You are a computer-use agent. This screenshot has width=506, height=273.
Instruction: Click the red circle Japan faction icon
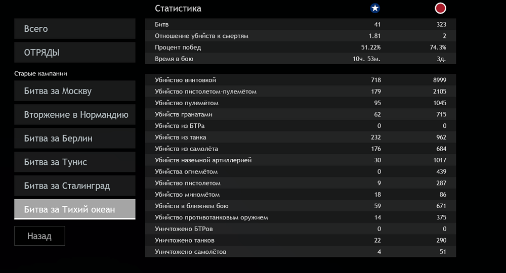coord(440,8)
